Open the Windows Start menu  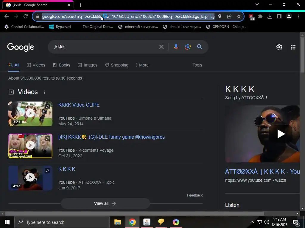(x=7, y=222)
